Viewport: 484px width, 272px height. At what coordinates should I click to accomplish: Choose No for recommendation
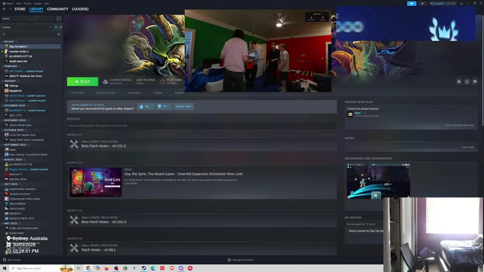click(x=163, y=106)
